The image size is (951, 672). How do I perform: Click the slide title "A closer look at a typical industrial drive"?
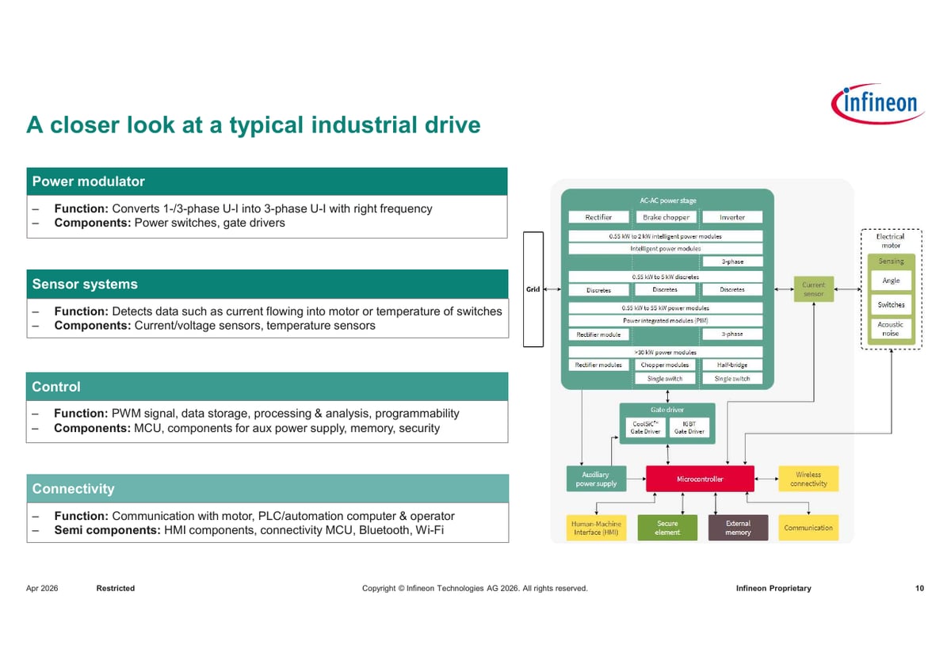point(254,125)
